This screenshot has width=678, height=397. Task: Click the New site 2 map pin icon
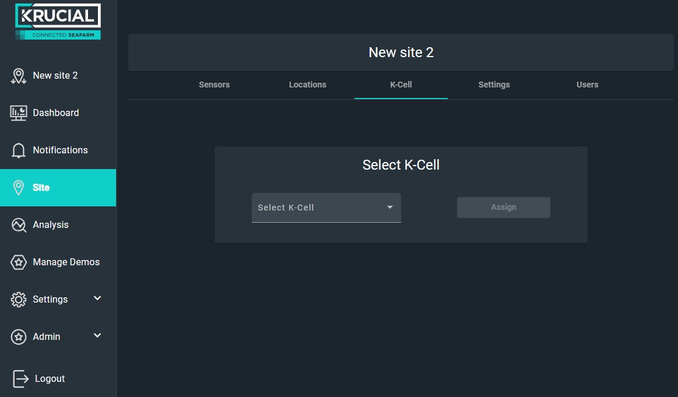coord(19,76)
